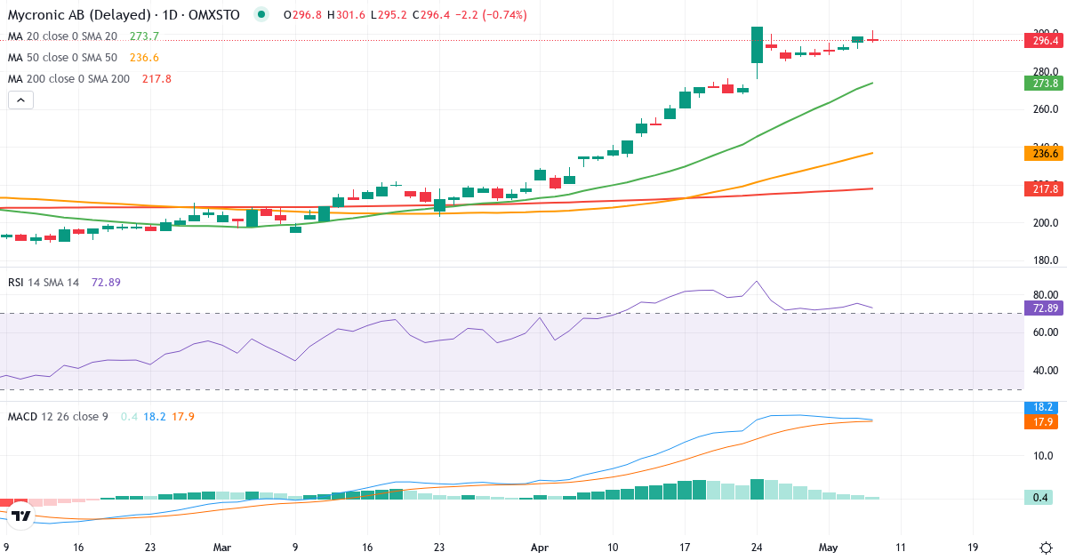Collapse the indicator legend with the chevron button

[20, 100]
